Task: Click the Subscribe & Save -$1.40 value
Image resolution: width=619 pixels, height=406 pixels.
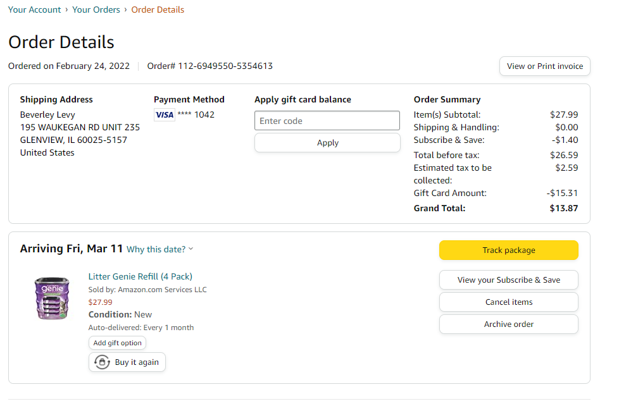Action: click(565, 140)
